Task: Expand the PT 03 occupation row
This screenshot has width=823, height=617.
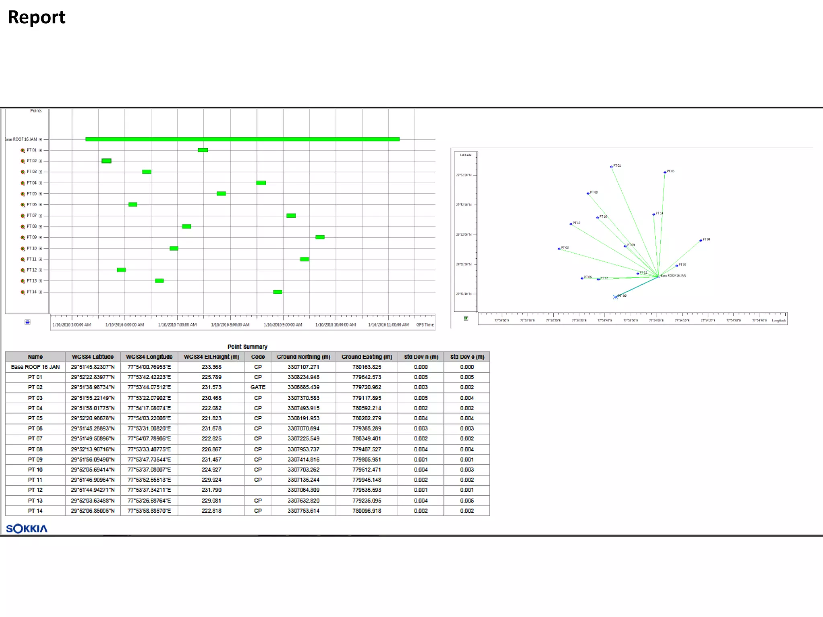Action: (x=41, y=172)
